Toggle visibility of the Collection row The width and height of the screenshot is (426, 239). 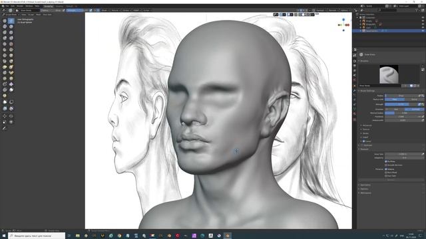click(423, 18)
